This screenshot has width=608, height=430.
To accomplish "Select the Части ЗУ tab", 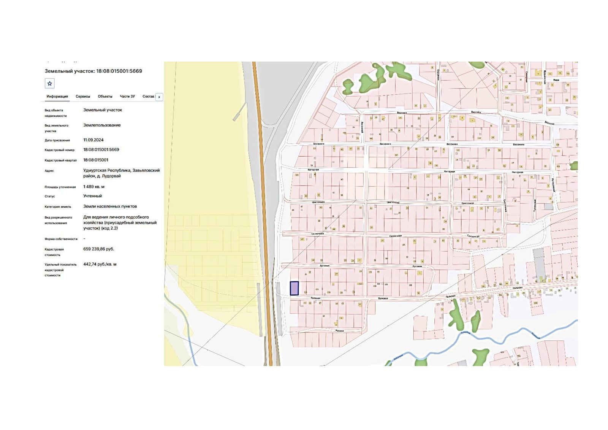I will (127, 97).
